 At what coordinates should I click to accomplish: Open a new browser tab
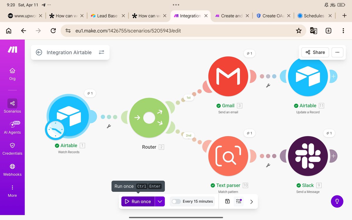[x=344, y=16]
